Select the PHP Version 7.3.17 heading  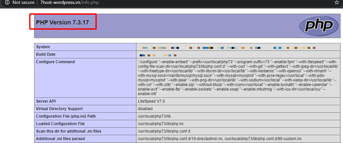point(63,22)
